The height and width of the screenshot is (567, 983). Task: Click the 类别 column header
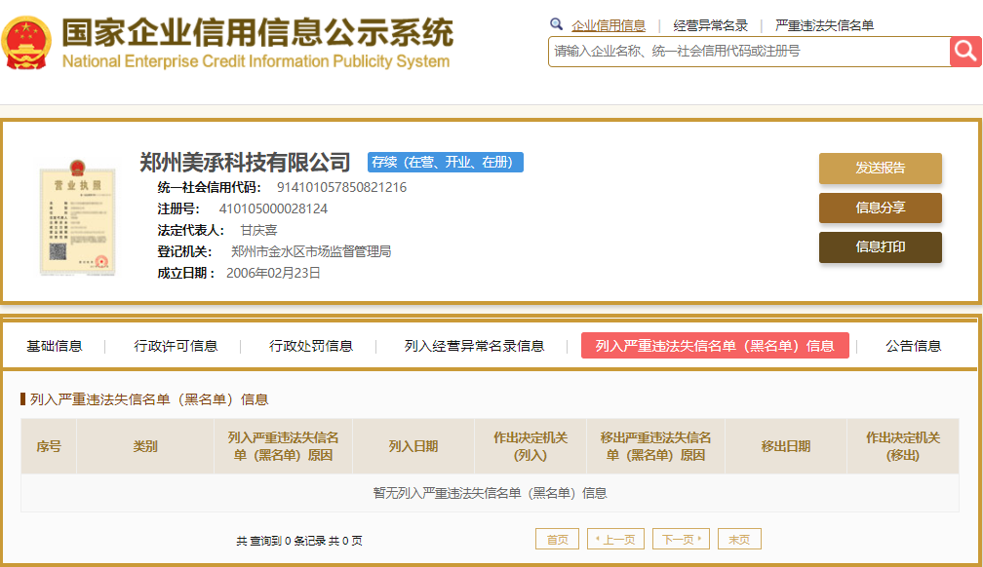pyautogui.click(x=145, y=446)
